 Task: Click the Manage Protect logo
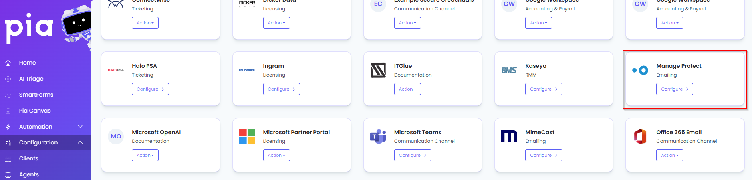(640, 71)
